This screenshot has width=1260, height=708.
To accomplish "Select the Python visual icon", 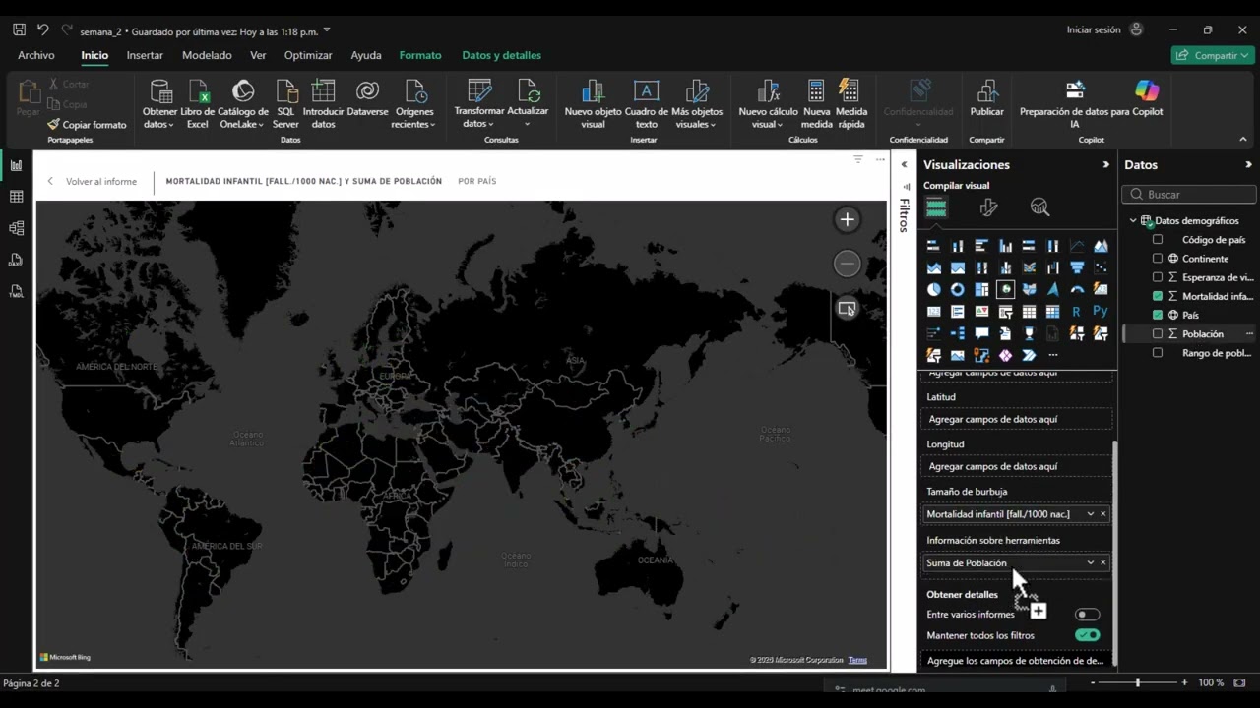I will [1101, 312].
